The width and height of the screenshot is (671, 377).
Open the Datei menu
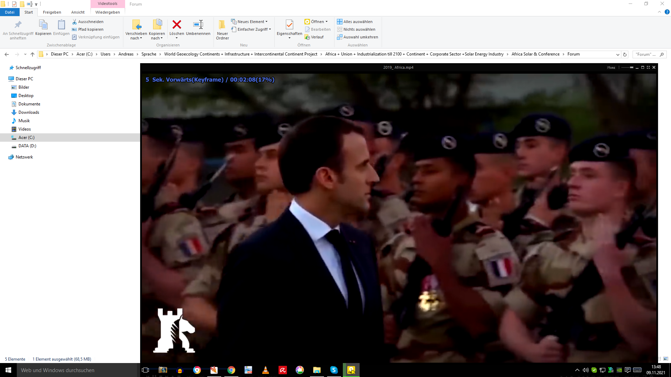(x=10, y=12)
